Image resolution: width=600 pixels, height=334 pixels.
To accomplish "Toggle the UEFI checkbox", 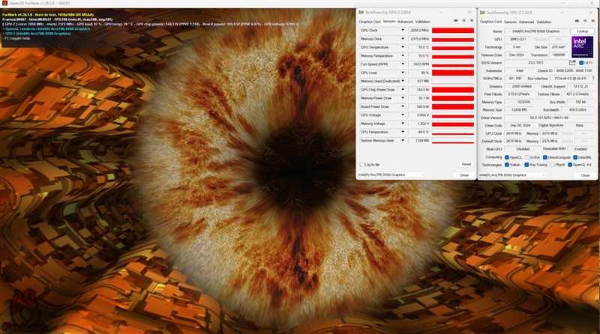I will (x=580, y=63).
